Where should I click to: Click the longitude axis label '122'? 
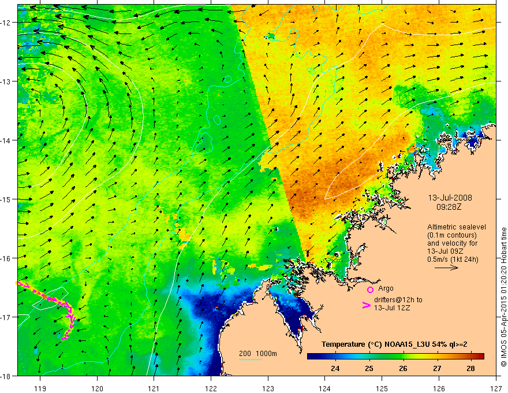(211, 388)
